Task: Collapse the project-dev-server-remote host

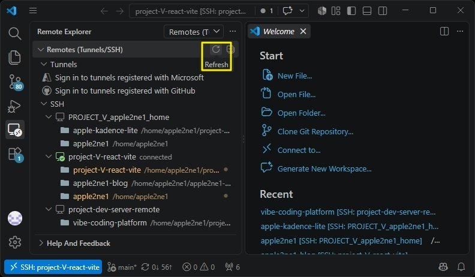Action: (x=49, y=209)
